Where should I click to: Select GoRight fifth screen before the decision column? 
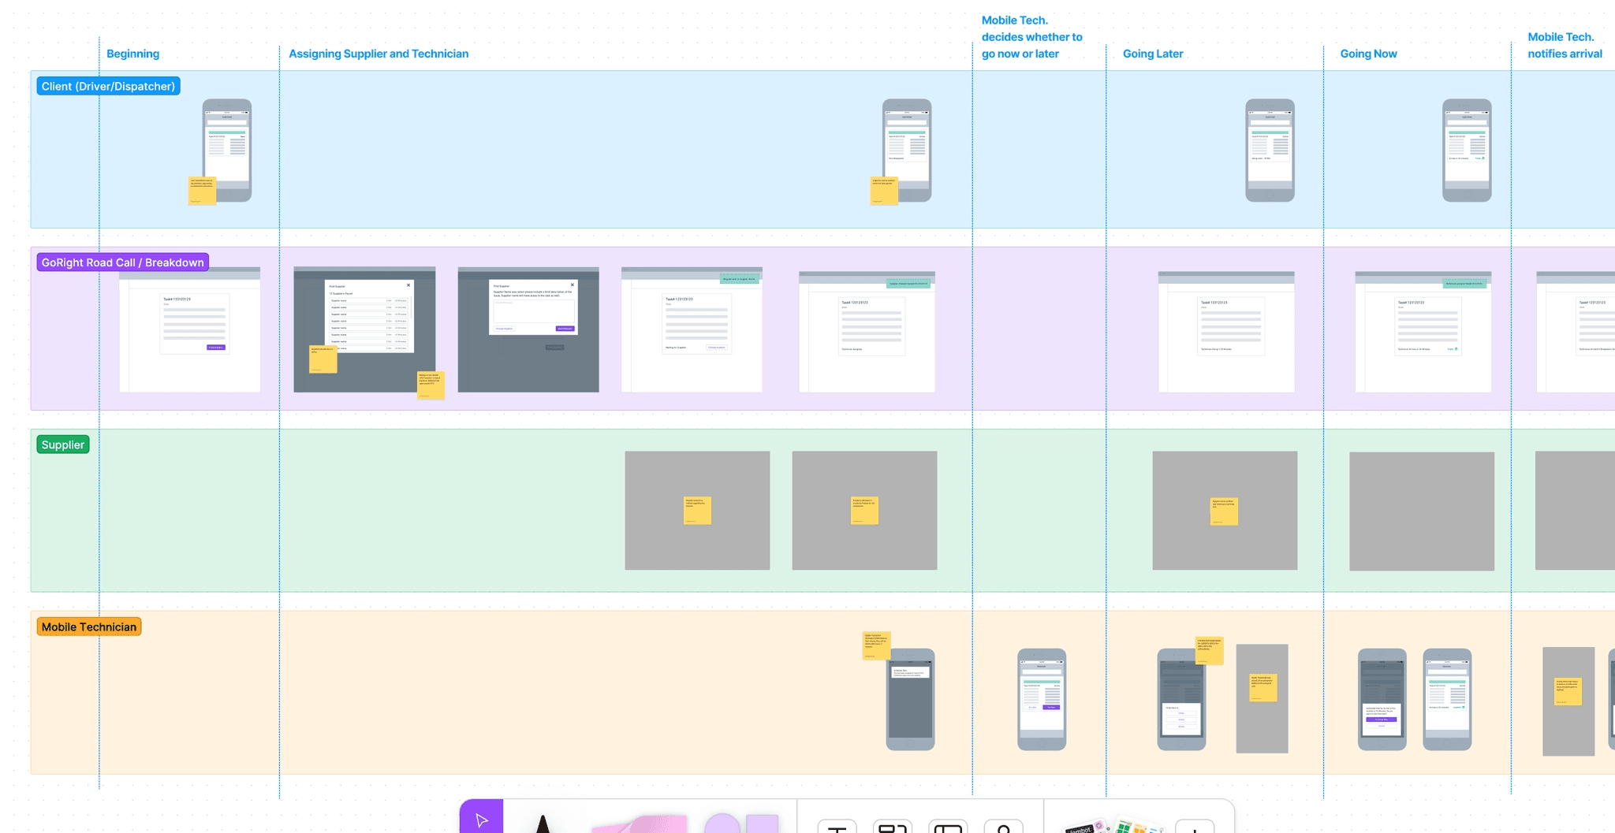click(867, 332)
